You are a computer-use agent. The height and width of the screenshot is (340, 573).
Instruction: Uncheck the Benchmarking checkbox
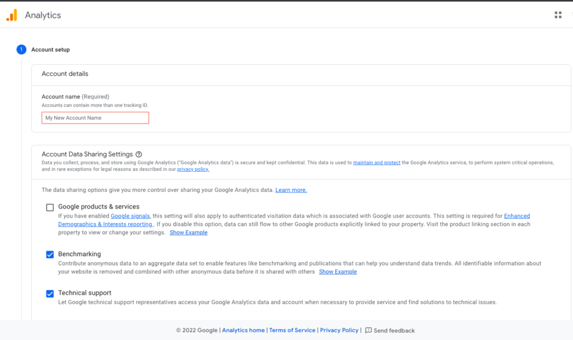(50, 254)
